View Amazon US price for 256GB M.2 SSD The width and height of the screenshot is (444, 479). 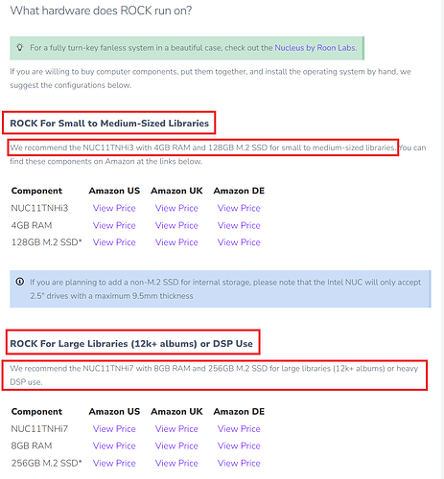[x=114, y=463]
